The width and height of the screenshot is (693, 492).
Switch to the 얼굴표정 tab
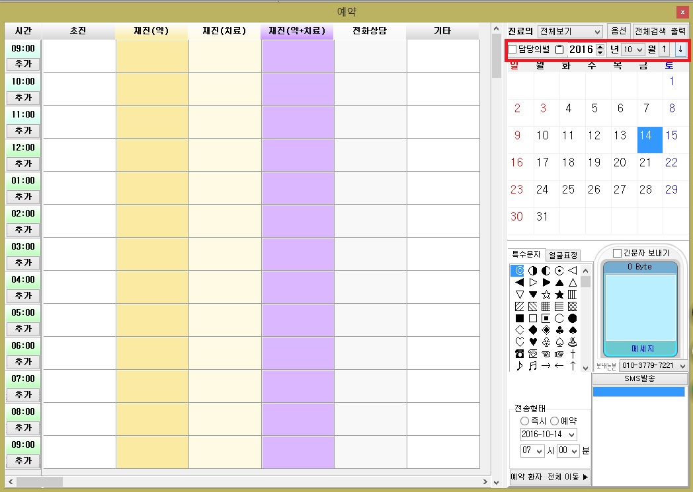(x=563, y=255)
